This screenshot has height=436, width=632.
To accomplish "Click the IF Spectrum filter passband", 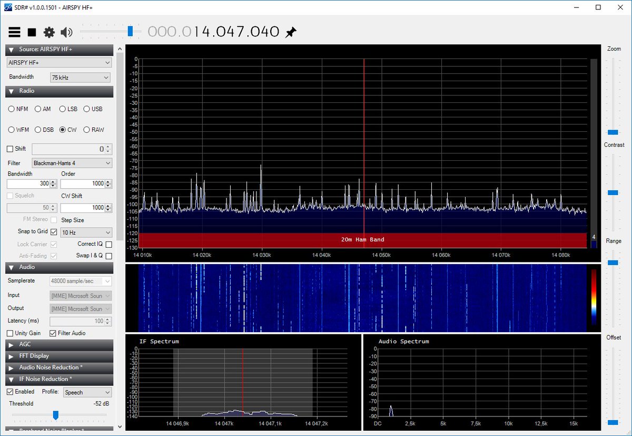I will coord(243,382).
